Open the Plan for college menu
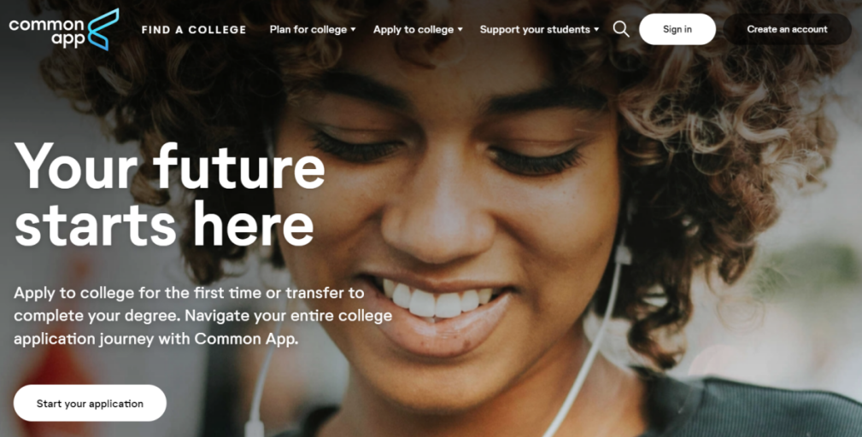862x437 pixels. click(x=308, y=30)
